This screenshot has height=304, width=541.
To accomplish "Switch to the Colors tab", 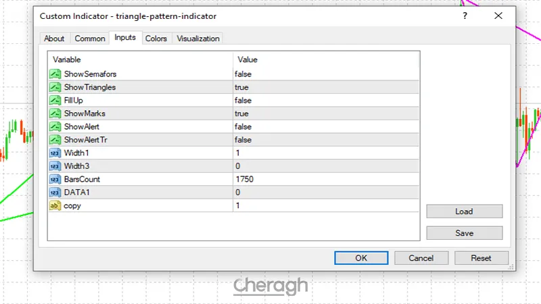I will click(x=156, y=39).
